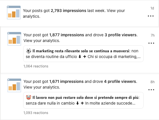Viewport: 159px width, 120px height.
Task: Click the 1d timestamp on first notification
Action: click(152, 8)
